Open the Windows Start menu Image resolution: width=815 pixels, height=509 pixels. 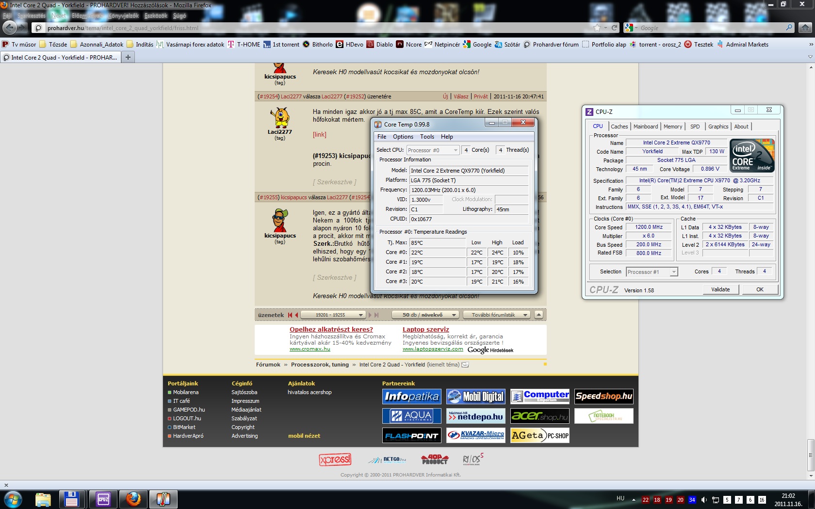coord(13,499)
